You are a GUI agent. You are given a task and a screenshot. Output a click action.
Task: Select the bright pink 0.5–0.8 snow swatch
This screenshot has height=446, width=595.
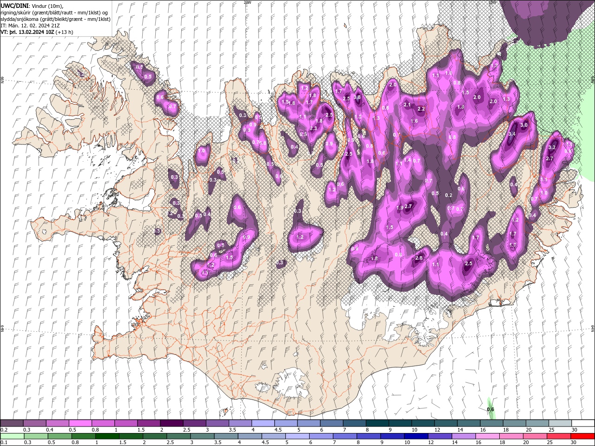pos(80,423)
